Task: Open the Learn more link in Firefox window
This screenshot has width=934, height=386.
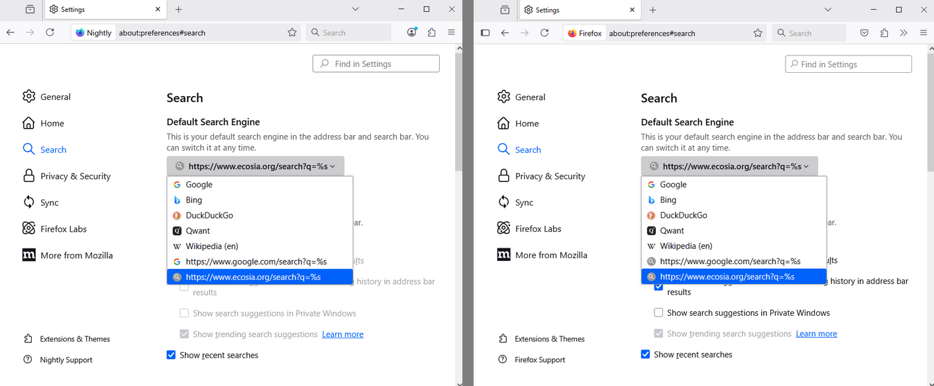Action: point(816,334)
